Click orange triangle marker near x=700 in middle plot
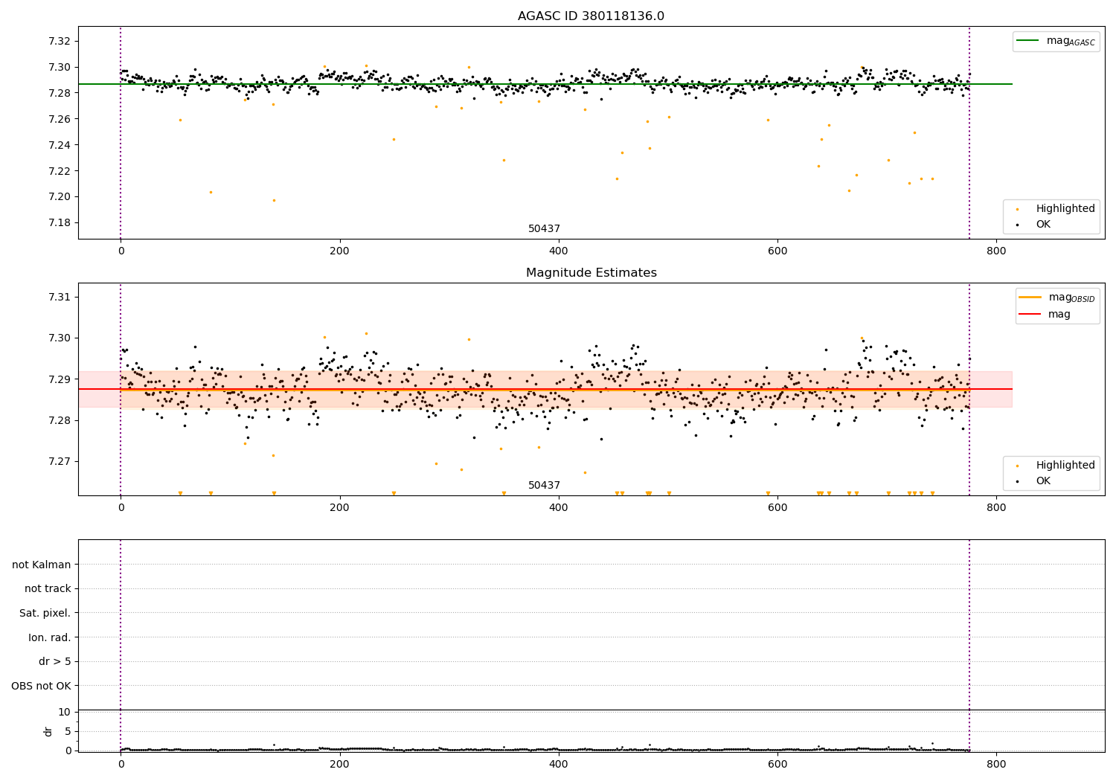1116x781 pixels. (x=888, y=493)
